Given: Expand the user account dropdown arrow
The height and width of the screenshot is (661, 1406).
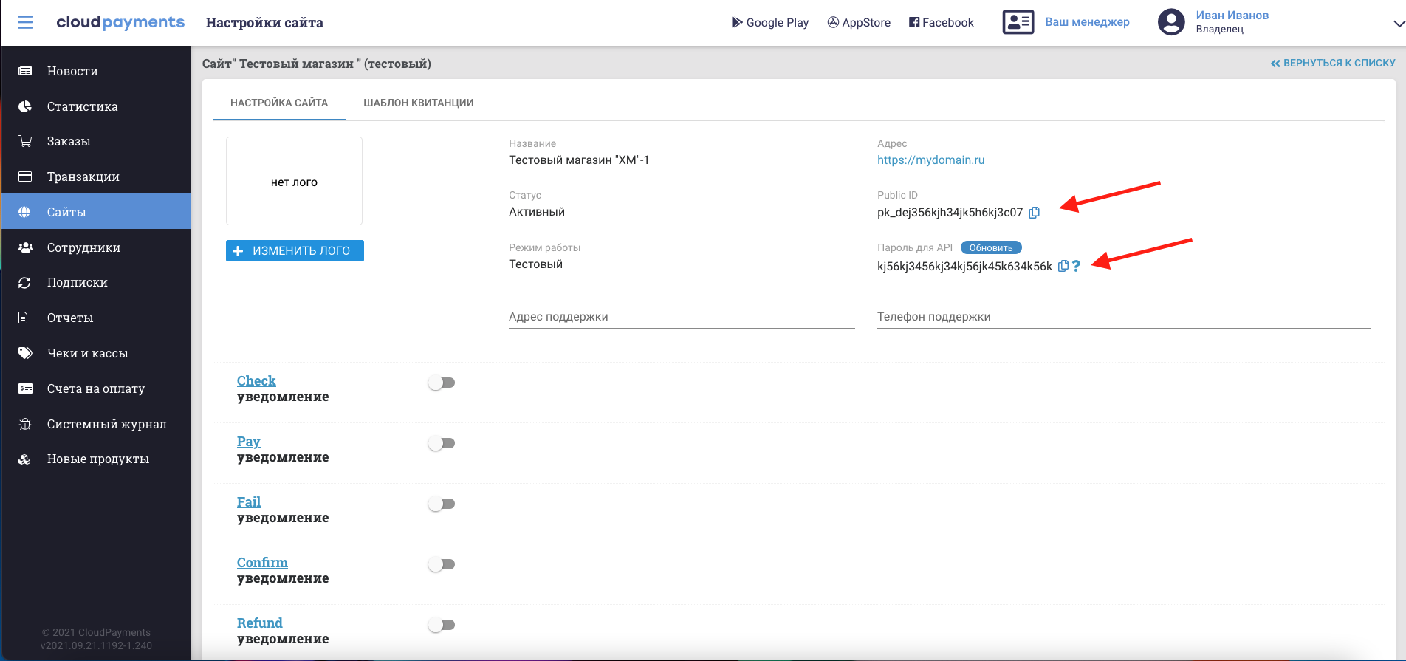Looking at the screenshot, I should point(1398,24).
